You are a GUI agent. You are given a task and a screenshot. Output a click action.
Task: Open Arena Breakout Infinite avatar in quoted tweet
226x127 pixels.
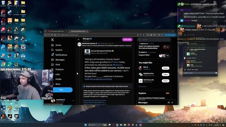[87, 52]
